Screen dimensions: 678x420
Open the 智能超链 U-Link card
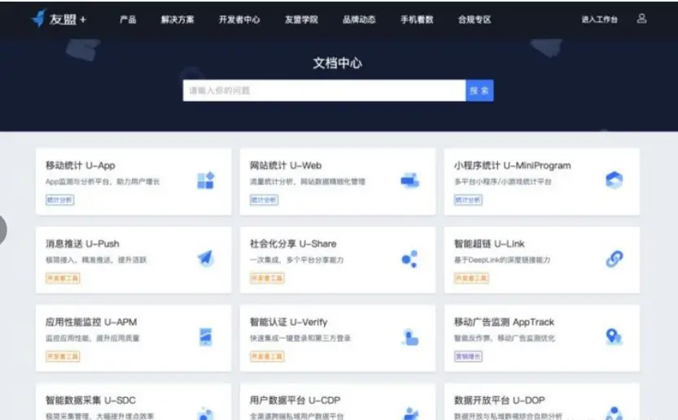[542, 260]
